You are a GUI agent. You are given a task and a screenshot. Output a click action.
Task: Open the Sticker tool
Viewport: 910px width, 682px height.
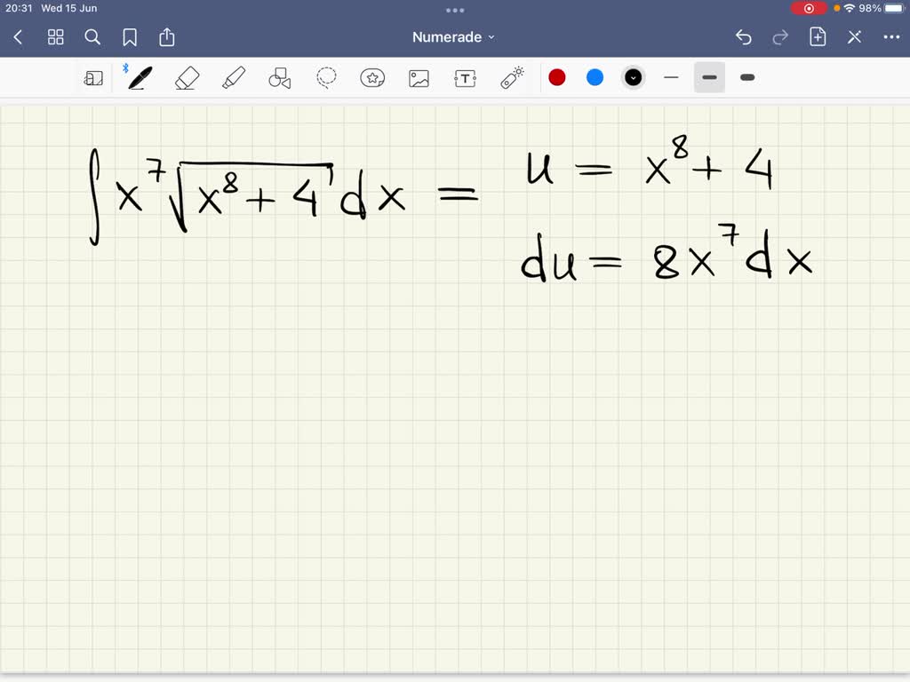[372, 77]
